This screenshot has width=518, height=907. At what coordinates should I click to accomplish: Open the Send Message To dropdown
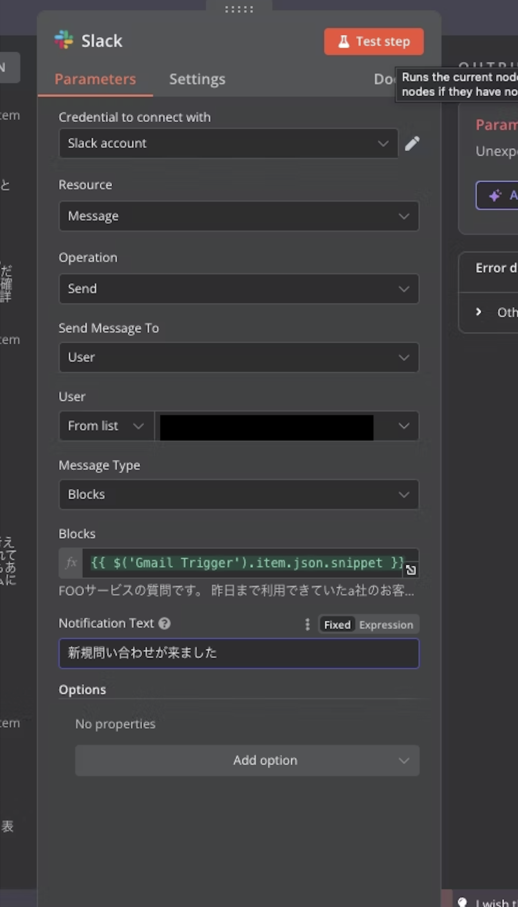239,357
